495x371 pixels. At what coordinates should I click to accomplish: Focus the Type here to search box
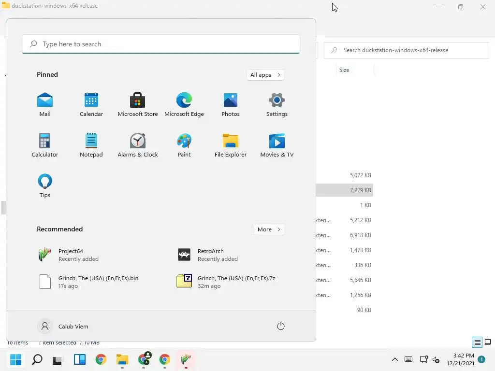coord(161,44)
